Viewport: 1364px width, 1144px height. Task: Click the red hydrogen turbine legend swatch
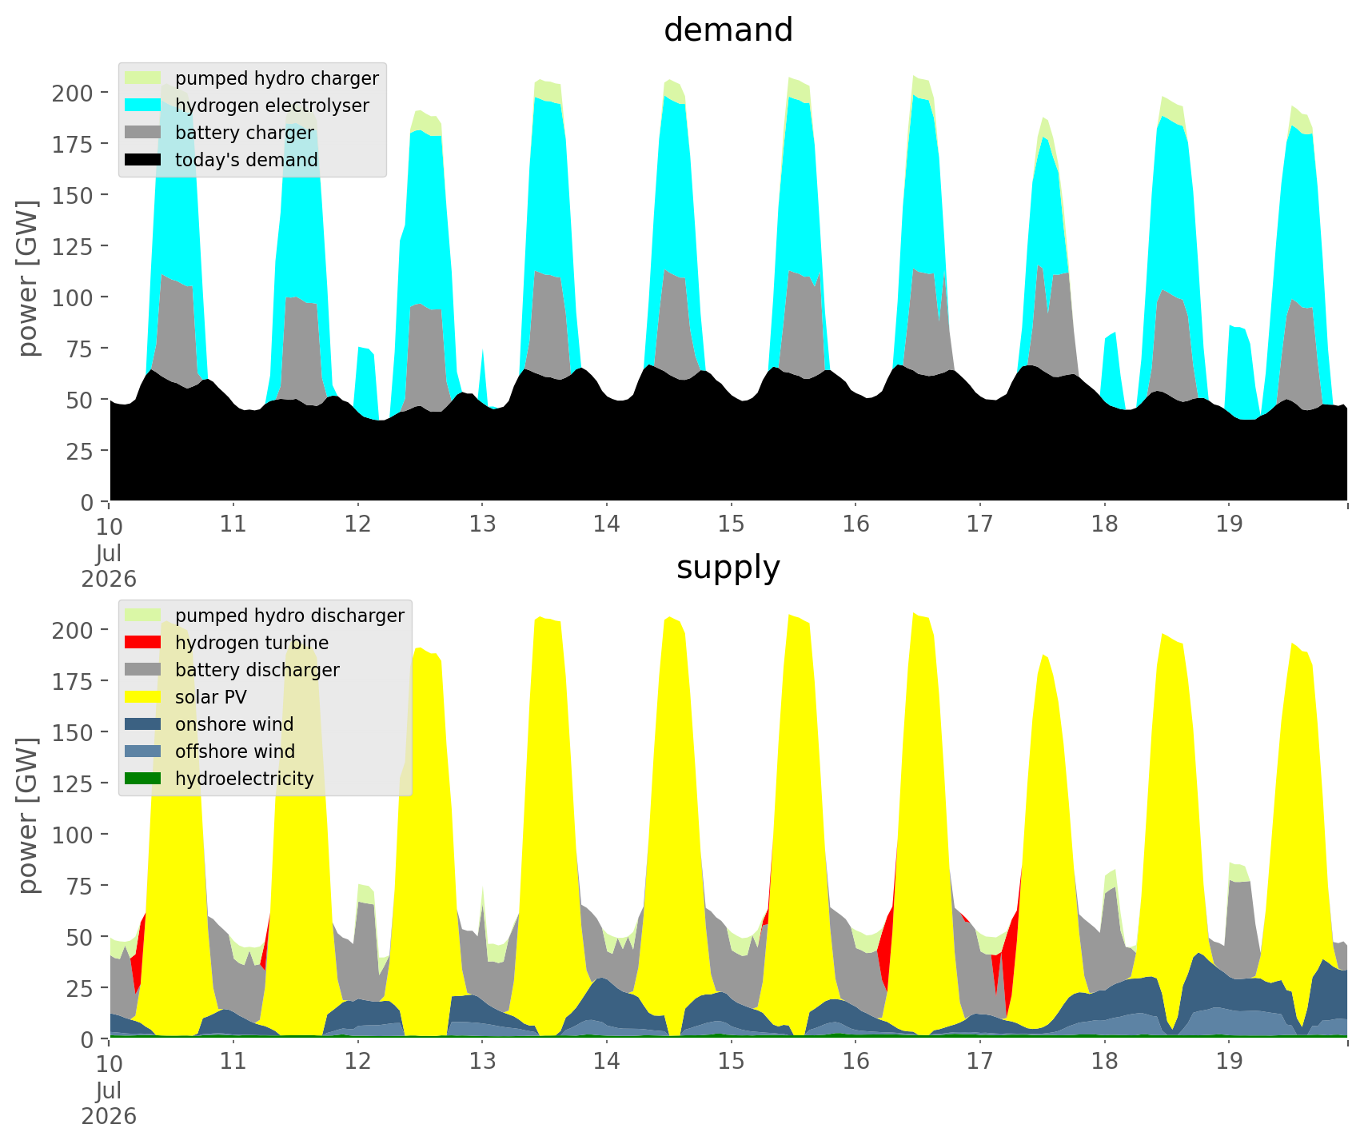pyautogui.click(x=143, y=643)
